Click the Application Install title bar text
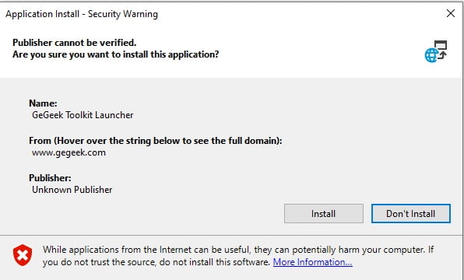This screenshot has width=464, height=280. tap(82, 14)
